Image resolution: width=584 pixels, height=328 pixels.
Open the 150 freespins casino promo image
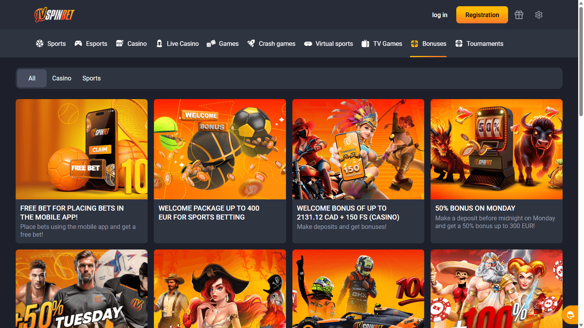pos(358,149)
